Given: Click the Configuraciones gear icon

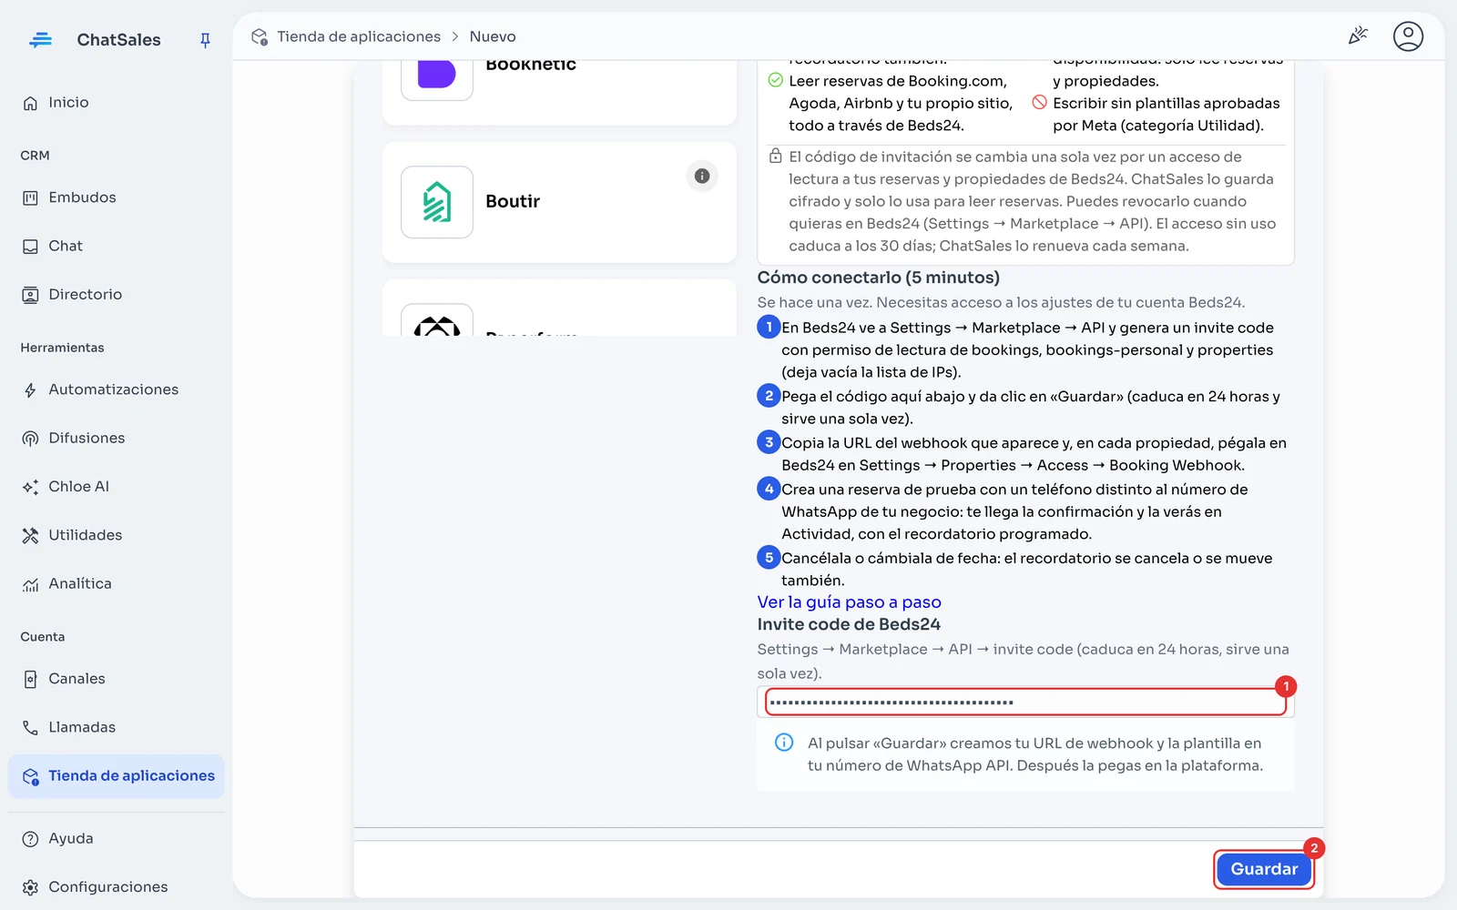Looking at the screenshot, I should pos(30,887).
